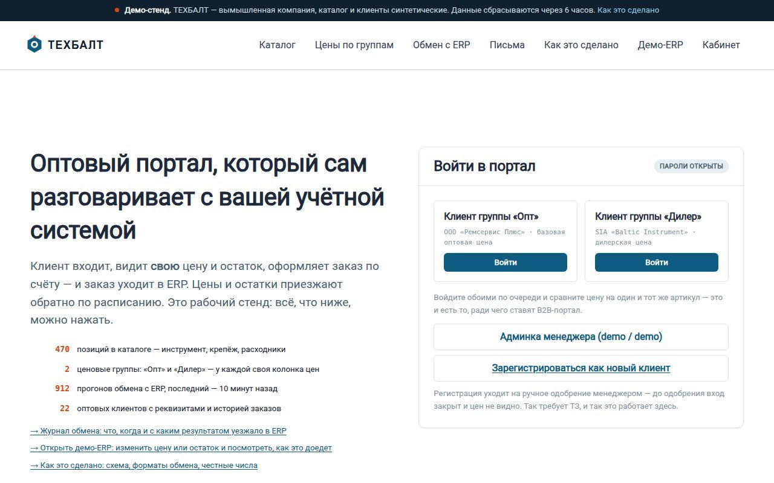Click the ТЕХБАЛТ brand name text
The image size is (774, 483).
pyautogui.click(x=76, y=45)
